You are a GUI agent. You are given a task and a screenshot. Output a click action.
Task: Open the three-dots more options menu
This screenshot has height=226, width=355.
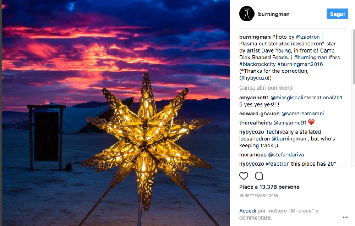click(x=345, y=217)
